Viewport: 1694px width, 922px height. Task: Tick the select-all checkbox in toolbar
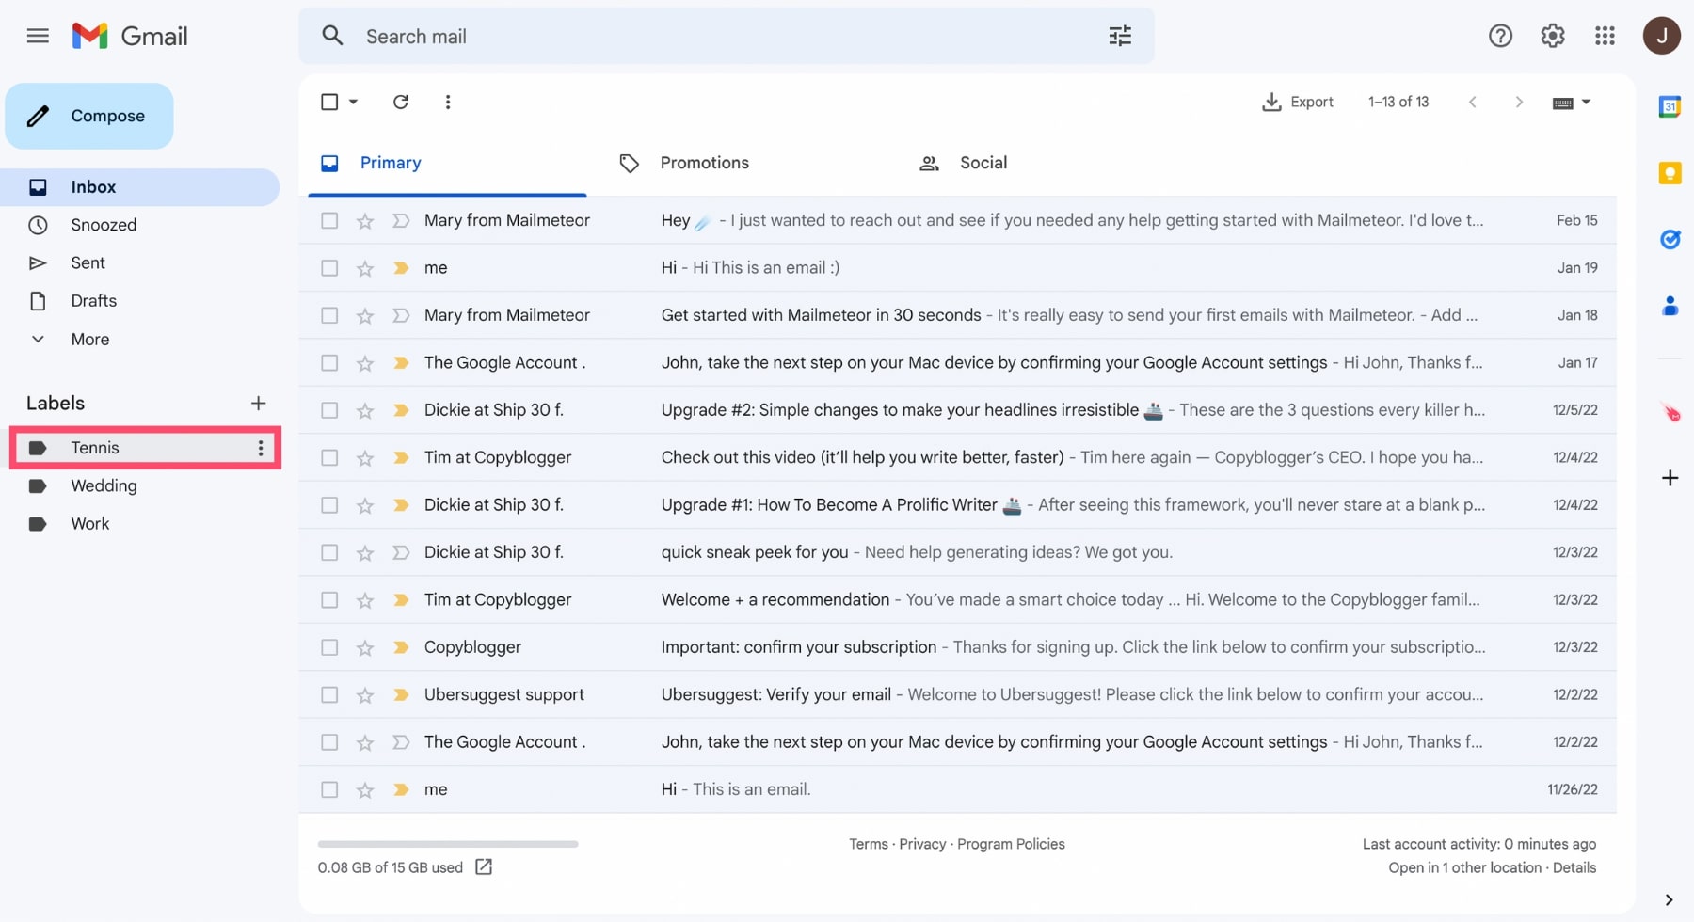(x=329, y=102)
